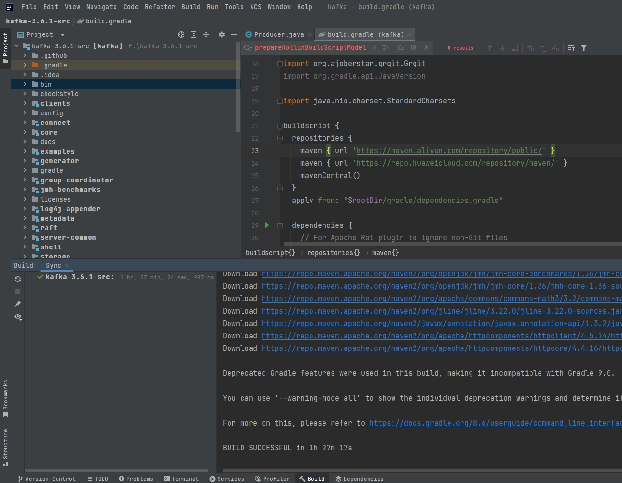Image resolution: width=622 pixels, height=483 pixels.
Task: Click buildscript{} in the breadcrumb bar
Action: pyautogui.click(x=270, y=253)
